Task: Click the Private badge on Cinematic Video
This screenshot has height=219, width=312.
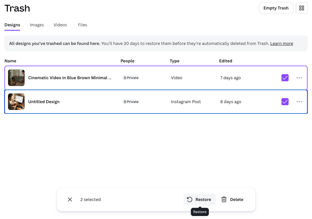Action: (131, 78)
